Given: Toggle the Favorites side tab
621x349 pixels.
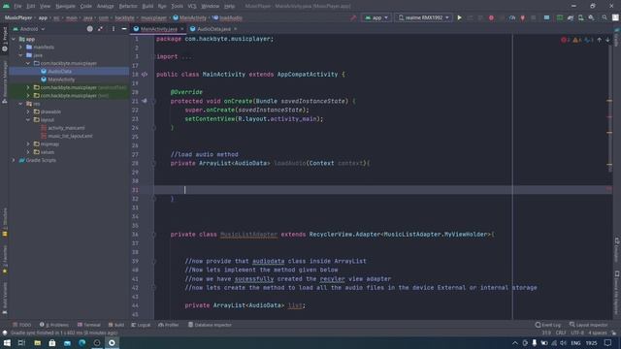Looking at the screenshot, I should click(5, 259).
